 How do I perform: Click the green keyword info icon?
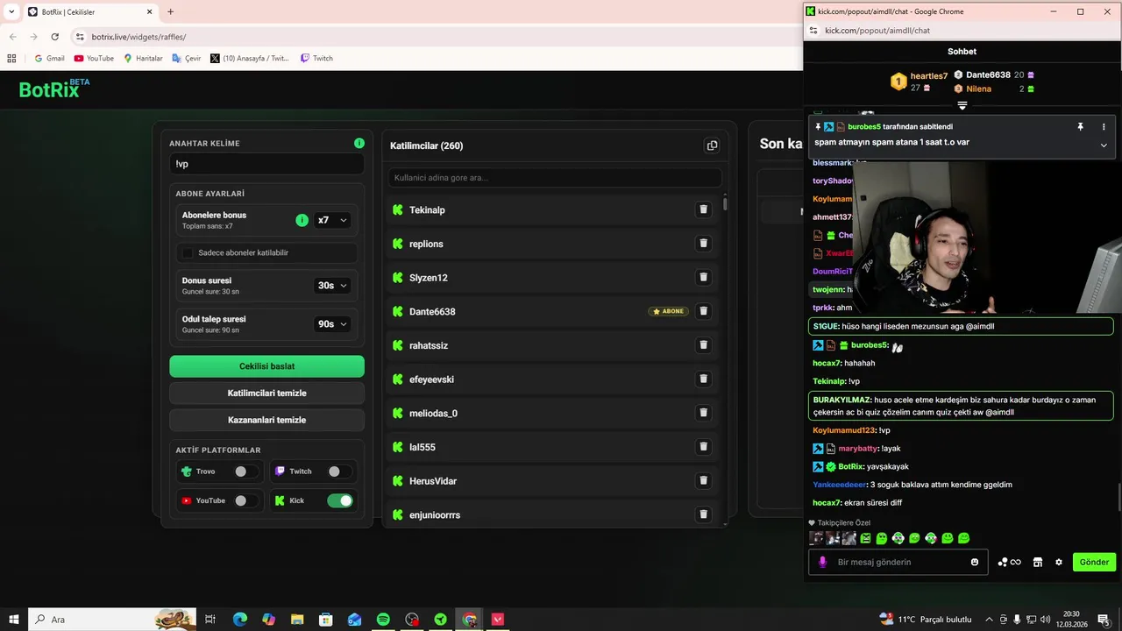359,143
